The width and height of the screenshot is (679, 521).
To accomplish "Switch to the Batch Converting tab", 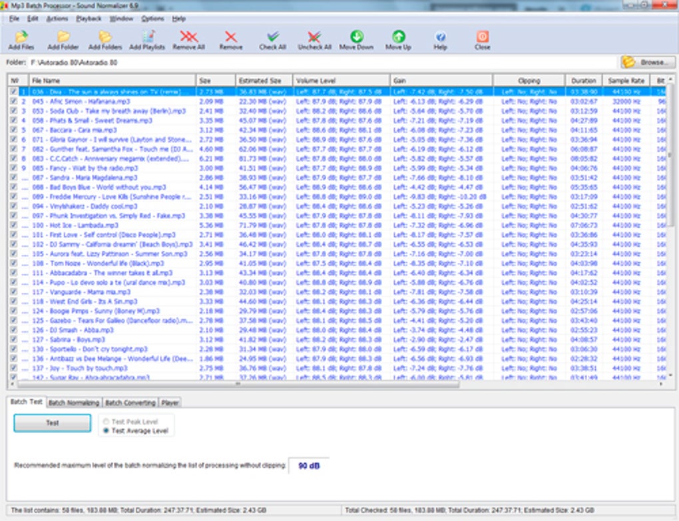I will (x=130, y=403).
